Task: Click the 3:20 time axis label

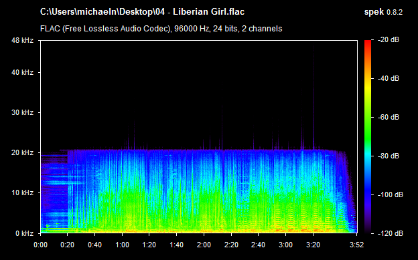Action: [313, 245]
